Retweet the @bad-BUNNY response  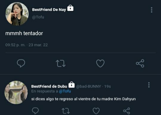click(66, 111)
